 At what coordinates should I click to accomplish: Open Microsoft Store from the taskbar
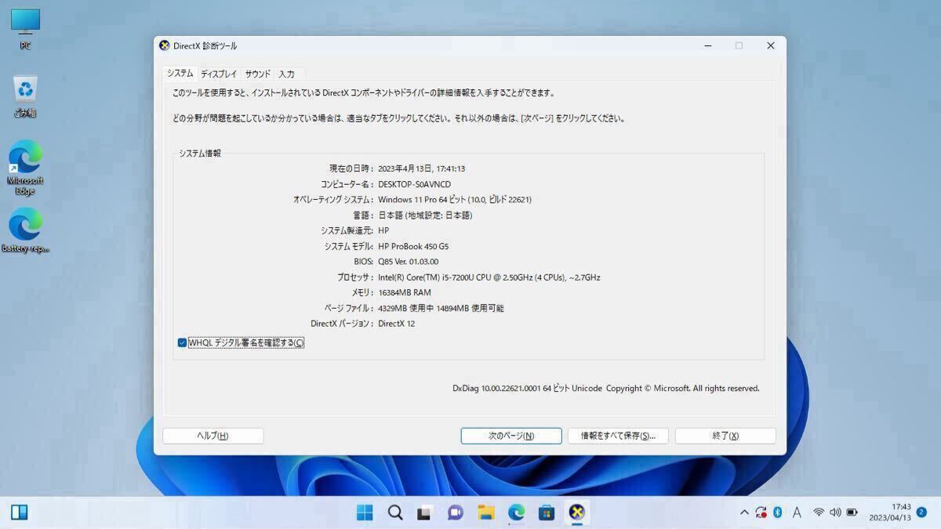click(547, 513)
